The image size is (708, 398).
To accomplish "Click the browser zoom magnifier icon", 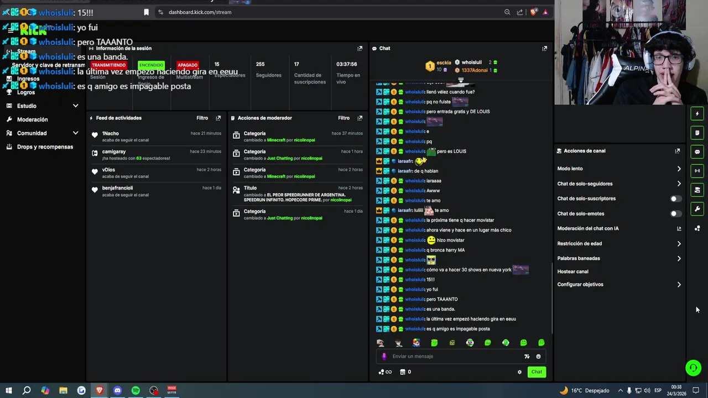I will pyautogui.click(x=507, y=12).
